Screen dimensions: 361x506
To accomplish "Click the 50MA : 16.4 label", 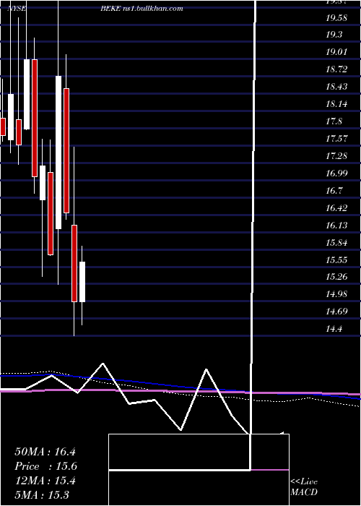I will point(45,452).
